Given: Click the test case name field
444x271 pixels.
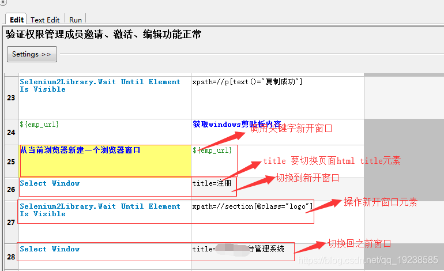Looking at the screenshot, I should (103, 34).
